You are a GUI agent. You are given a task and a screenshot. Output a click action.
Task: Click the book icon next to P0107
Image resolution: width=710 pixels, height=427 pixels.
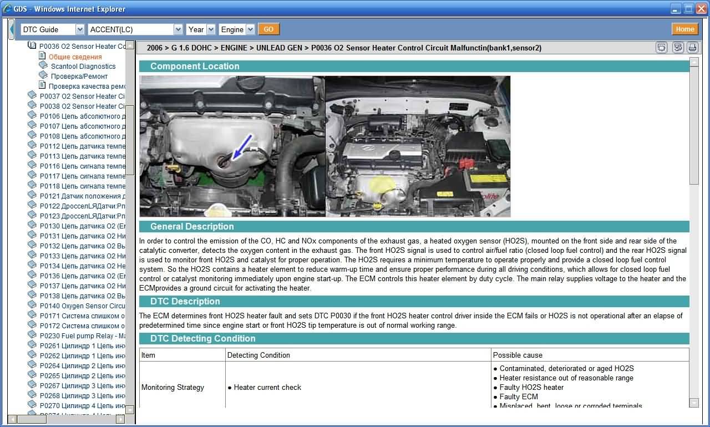(32, 125)
